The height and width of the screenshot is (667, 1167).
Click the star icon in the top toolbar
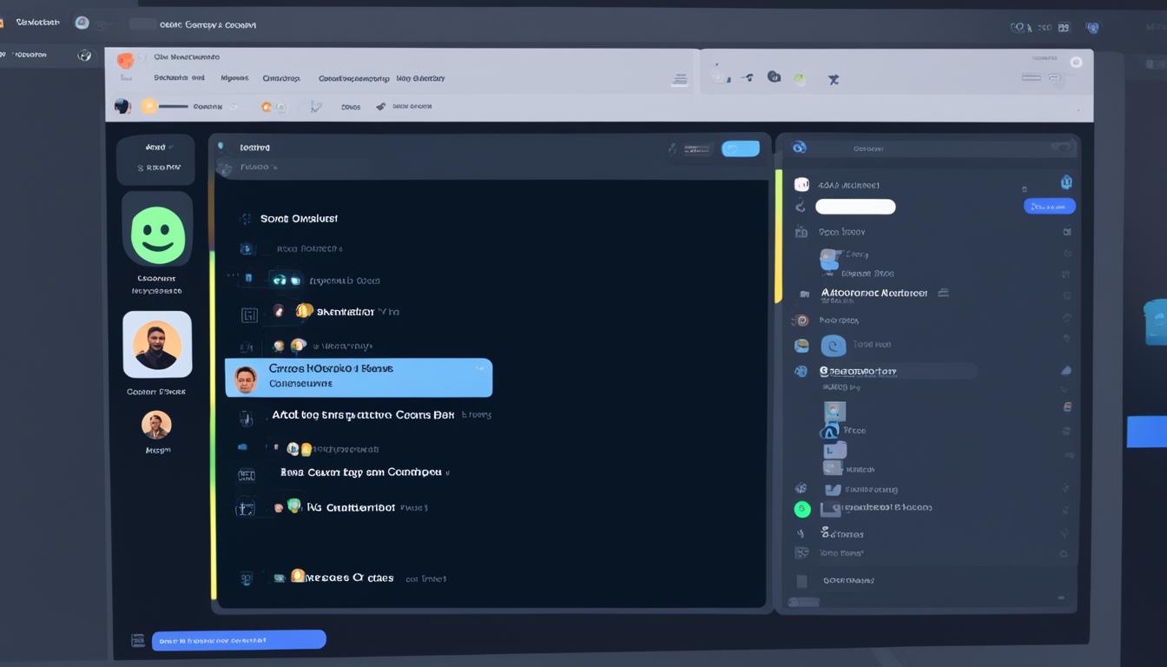click(x=834, y=79)
